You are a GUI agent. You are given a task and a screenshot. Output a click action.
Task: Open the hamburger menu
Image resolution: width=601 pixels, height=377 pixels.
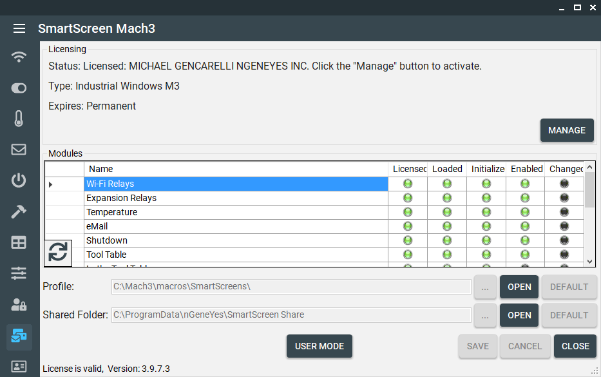click(x=19, y=28)
